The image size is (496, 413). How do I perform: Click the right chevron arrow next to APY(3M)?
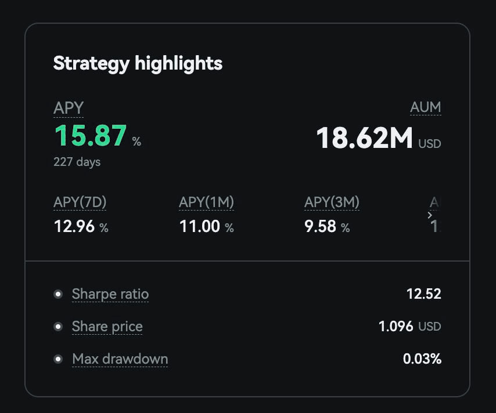click(x=429, y=215)
